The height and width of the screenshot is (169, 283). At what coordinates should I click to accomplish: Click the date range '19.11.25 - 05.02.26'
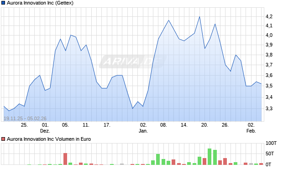(25, 118)
